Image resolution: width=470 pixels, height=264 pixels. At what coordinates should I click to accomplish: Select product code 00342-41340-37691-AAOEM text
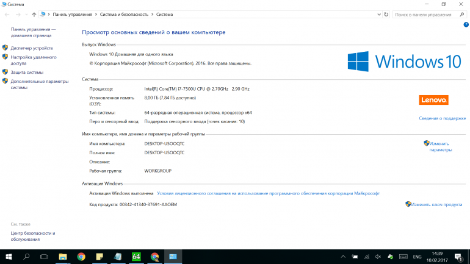coord(148,204)
